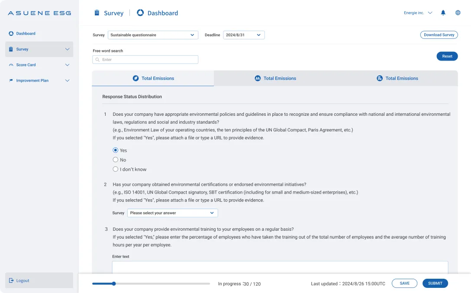Click the Logout icon in sidebar
This screenshot has width=471, height=293.
(11, 280)
